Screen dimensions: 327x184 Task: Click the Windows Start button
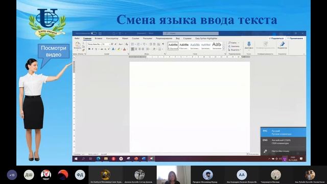click(x=76, y=159)
